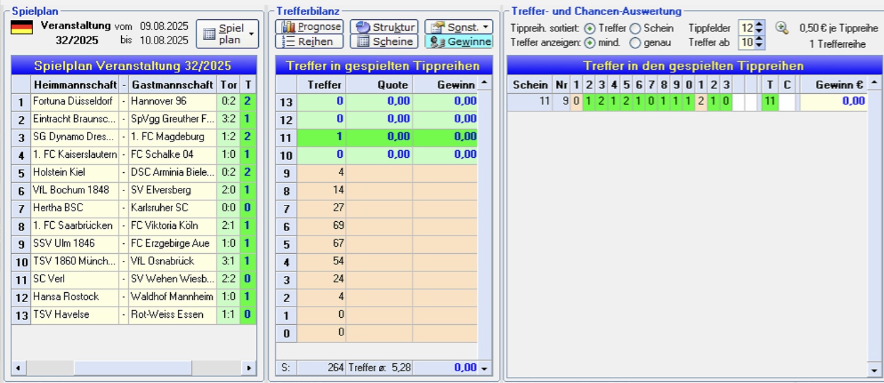884x383 pixels.
Task: Select the 'genau' Treffer anzeigen option
Action: 635,42
